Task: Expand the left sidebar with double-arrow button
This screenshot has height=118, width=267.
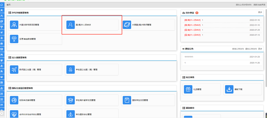Action: pos(2,113)
